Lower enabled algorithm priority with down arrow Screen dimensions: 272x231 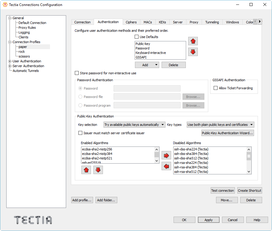point(98,170)
